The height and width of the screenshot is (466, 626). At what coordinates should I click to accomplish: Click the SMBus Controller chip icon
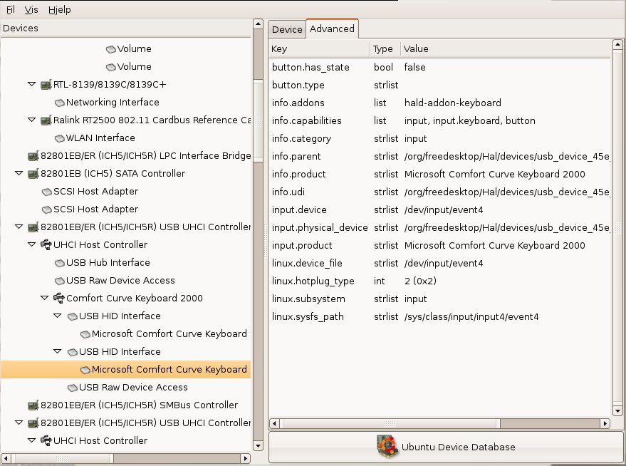point(33,405)
